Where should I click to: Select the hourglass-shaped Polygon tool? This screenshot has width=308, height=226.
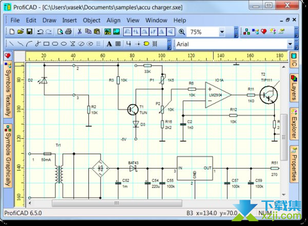pyautogui.click(x=73, y=44)
